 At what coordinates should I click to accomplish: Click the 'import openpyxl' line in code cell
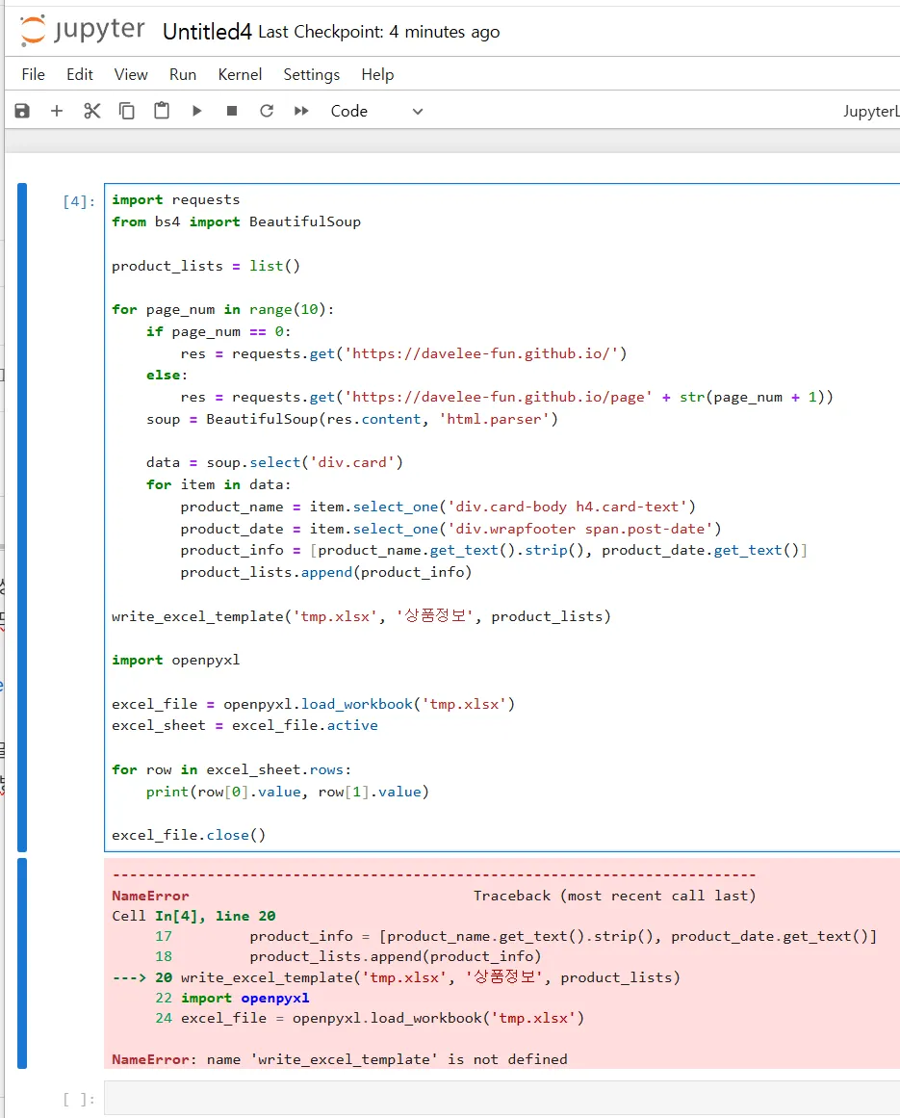click(x=175, y=661)
